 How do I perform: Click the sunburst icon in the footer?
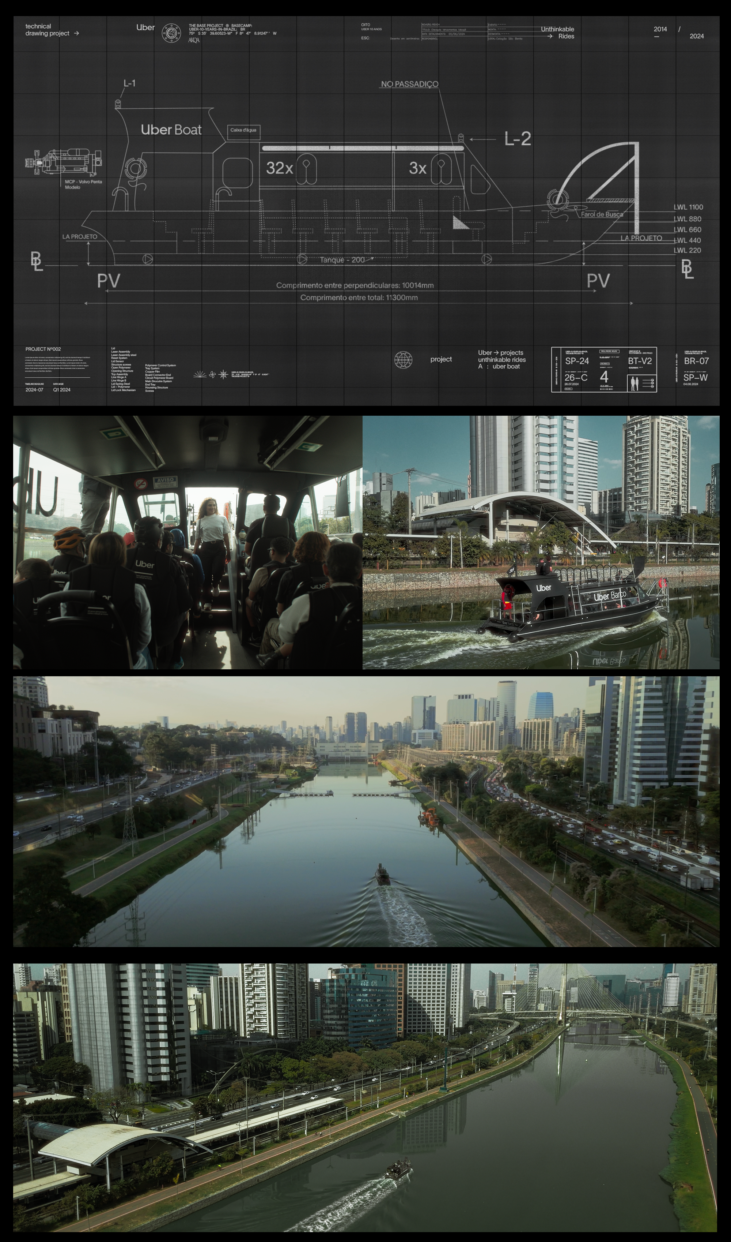(x=201, y=375)
